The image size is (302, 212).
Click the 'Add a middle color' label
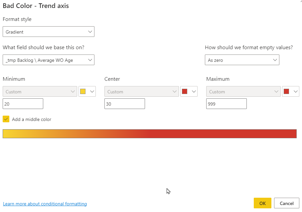(x=32, y=119)
